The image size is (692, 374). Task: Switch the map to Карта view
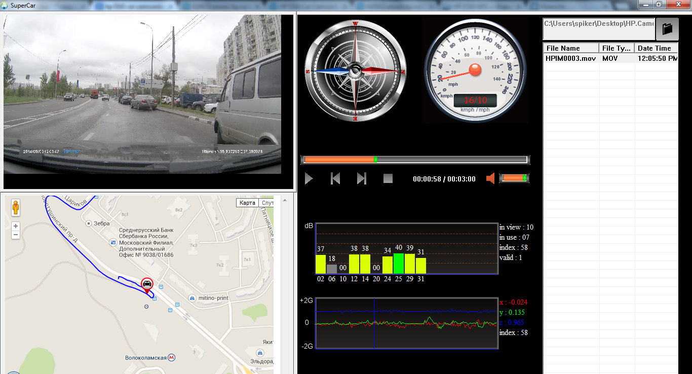pos(247,203)
